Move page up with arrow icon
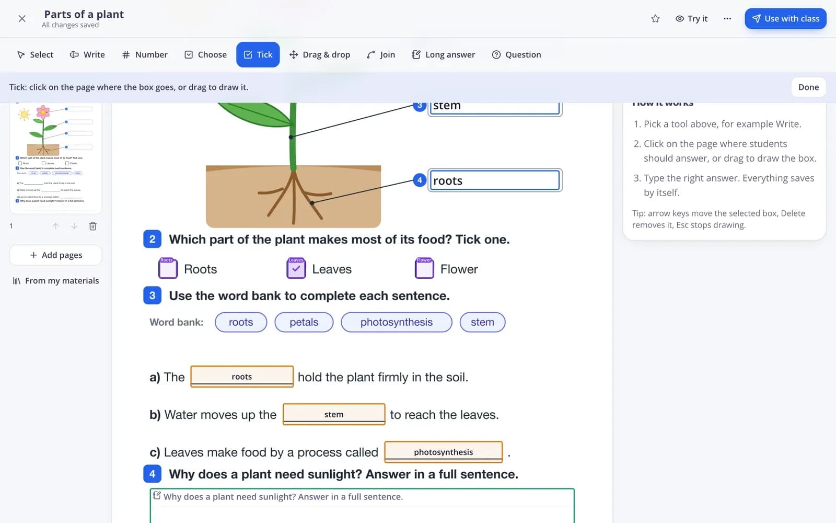Image resolution: width=836 pixels, height=523 pixels. pos(56,226)
